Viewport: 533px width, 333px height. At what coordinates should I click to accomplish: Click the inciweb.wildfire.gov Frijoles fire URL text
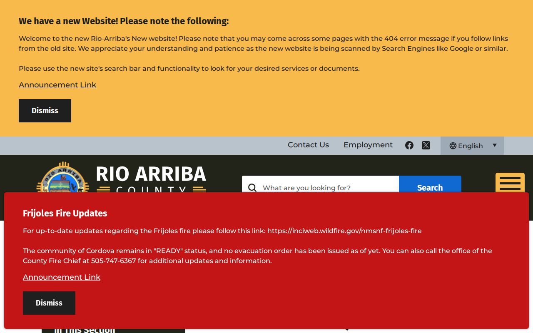[x=344, y=231]
